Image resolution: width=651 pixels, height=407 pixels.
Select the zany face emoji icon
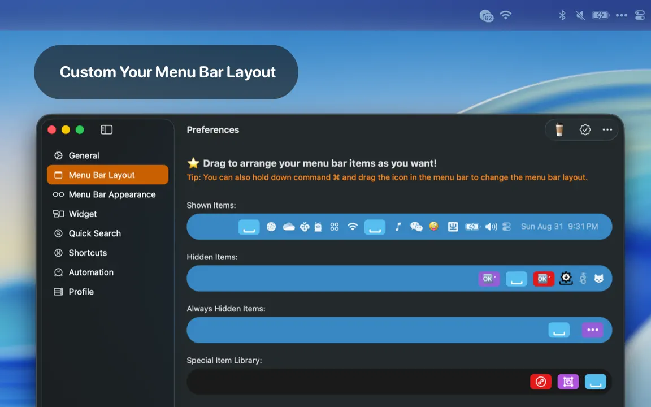(434, 226)
